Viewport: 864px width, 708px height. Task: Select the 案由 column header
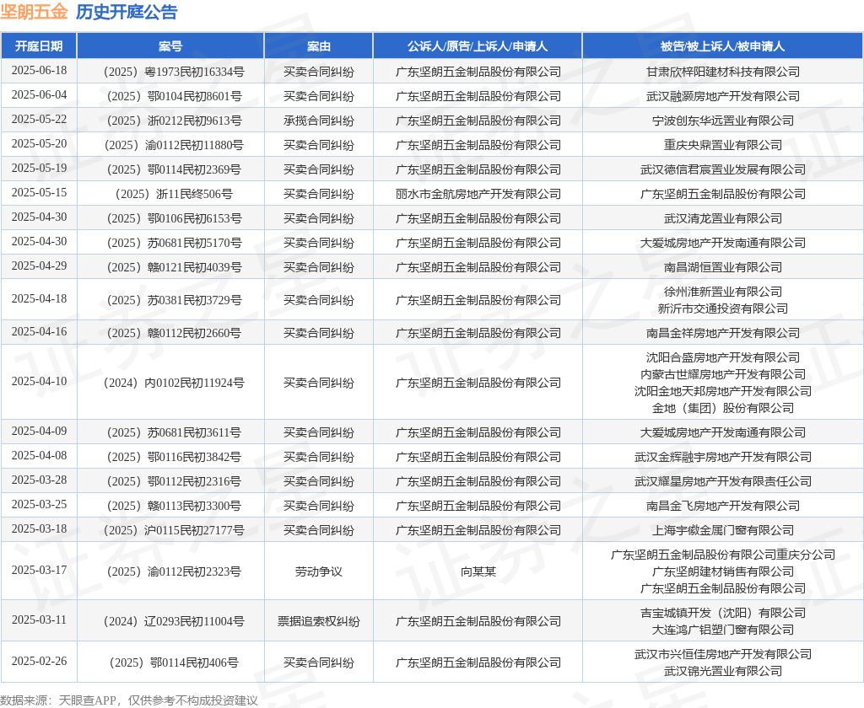[x=318, y=46]
